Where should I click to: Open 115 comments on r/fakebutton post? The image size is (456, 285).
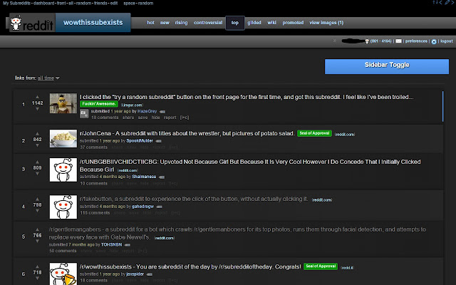[x=95, y=213]
